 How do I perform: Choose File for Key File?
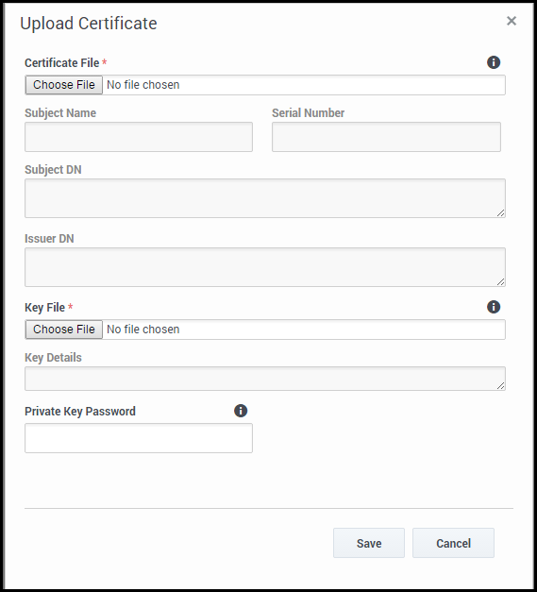64,330
